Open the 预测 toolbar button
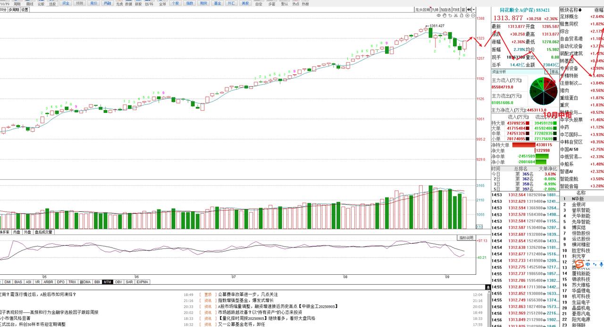The width and height of the screenshot is (604, 327). [80, 3]
